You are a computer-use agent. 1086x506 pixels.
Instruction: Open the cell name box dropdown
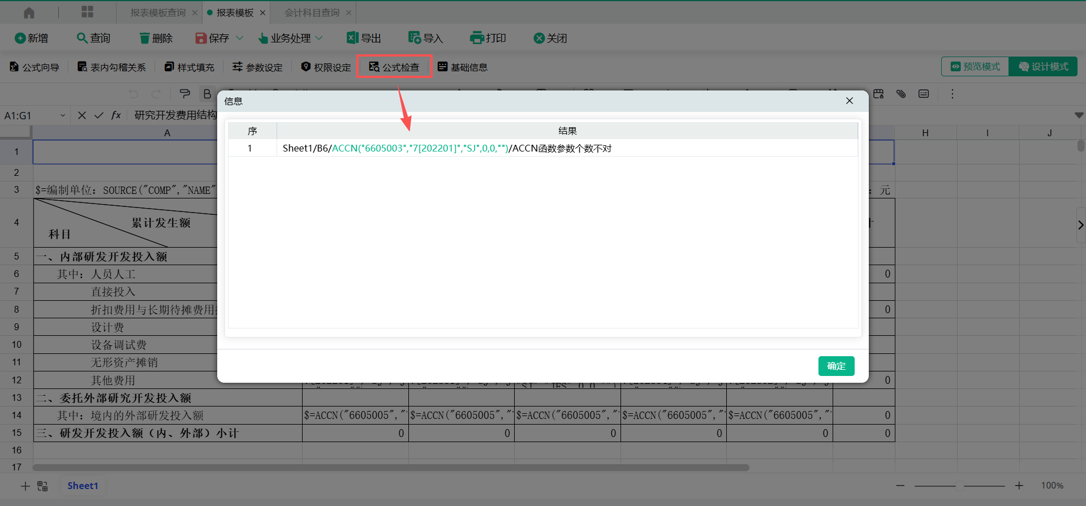click(63, 115)
